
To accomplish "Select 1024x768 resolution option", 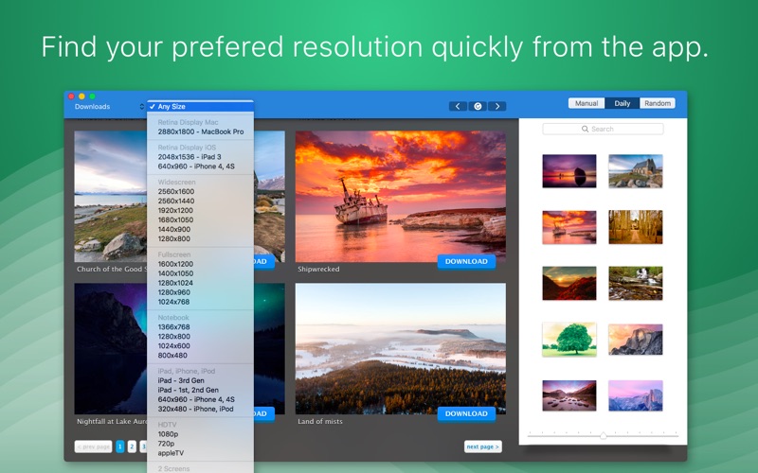I will pos(200,302).
